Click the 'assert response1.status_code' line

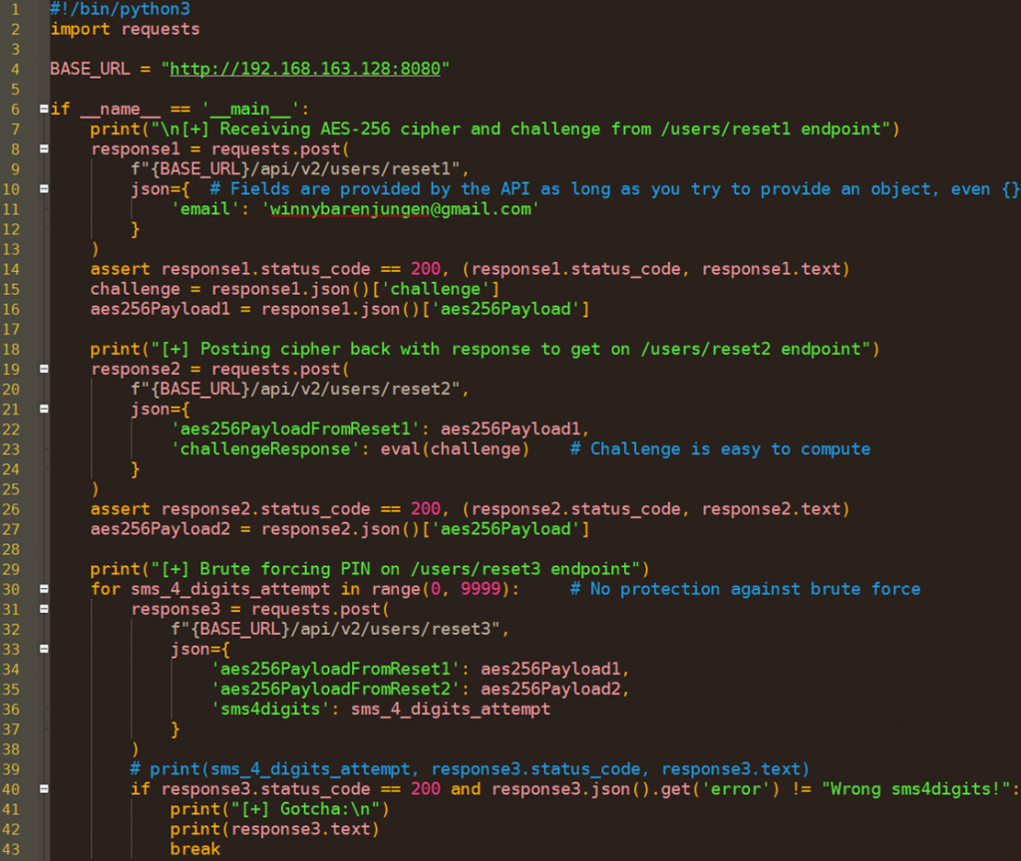pyautogui.click(x=471, y=269)
